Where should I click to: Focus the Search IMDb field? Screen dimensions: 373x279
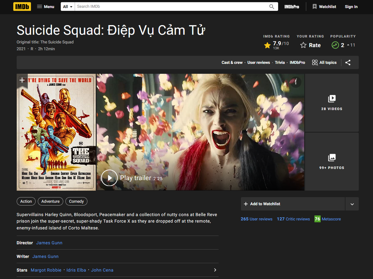(x=171, y=7)
